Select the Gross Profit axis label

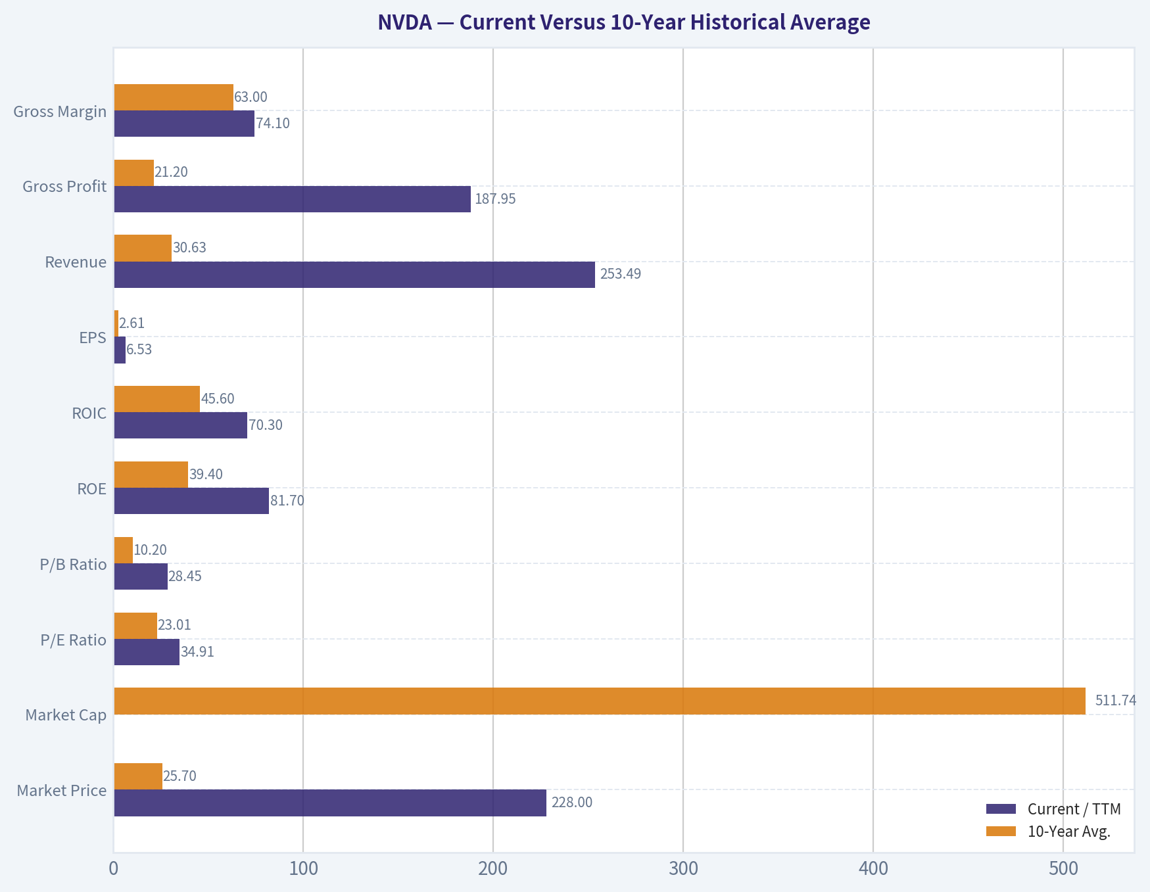(x=64, y=187)
